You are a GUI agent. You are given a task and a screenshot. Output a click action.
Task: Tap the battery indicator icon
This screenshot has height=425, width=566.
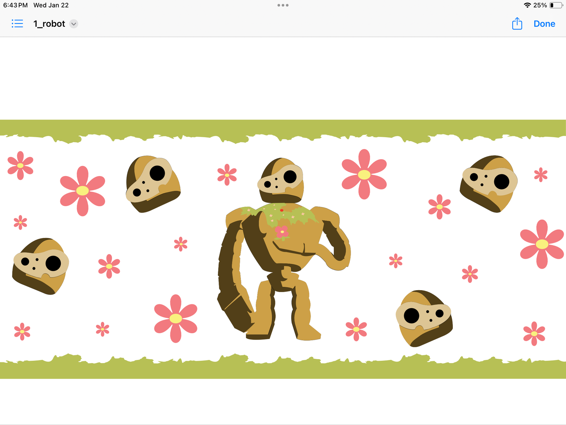click(x=556, y=5)
